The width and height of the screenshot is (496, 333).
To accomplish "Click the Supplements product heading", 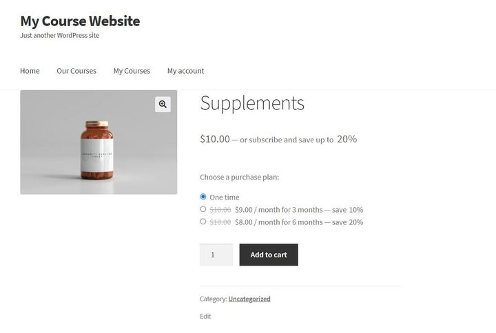I will click(252, 103).
